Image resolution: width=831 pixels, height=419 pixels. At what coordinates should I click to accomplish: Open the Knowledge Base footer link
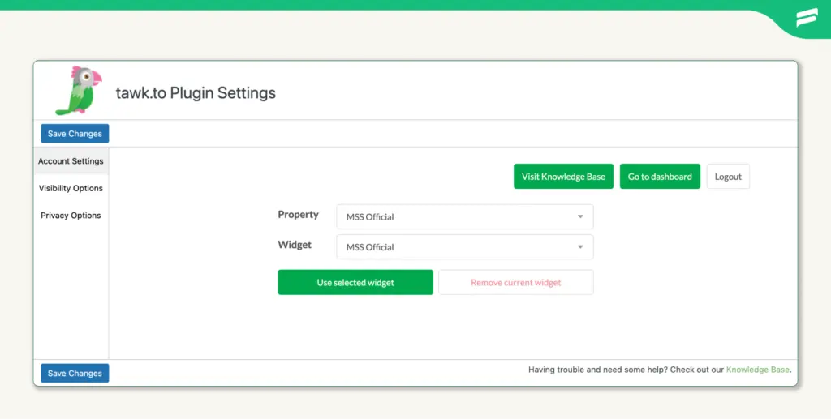pyautogui.click(x=758, y=370)
